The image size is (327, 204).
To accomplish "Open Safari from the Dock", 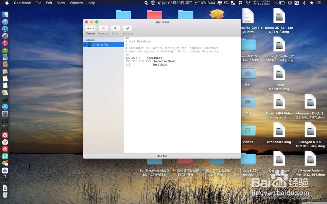I will pyautogui.click(x=5, y=29).
